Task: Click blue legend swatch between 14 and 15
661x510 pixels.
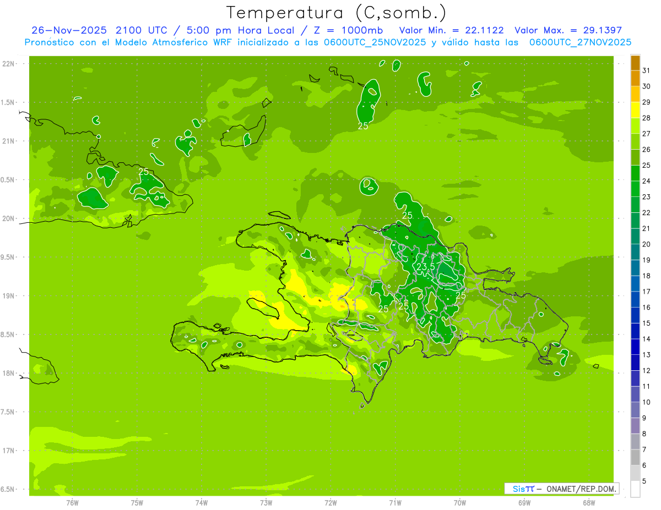Action: pos(635,331)
